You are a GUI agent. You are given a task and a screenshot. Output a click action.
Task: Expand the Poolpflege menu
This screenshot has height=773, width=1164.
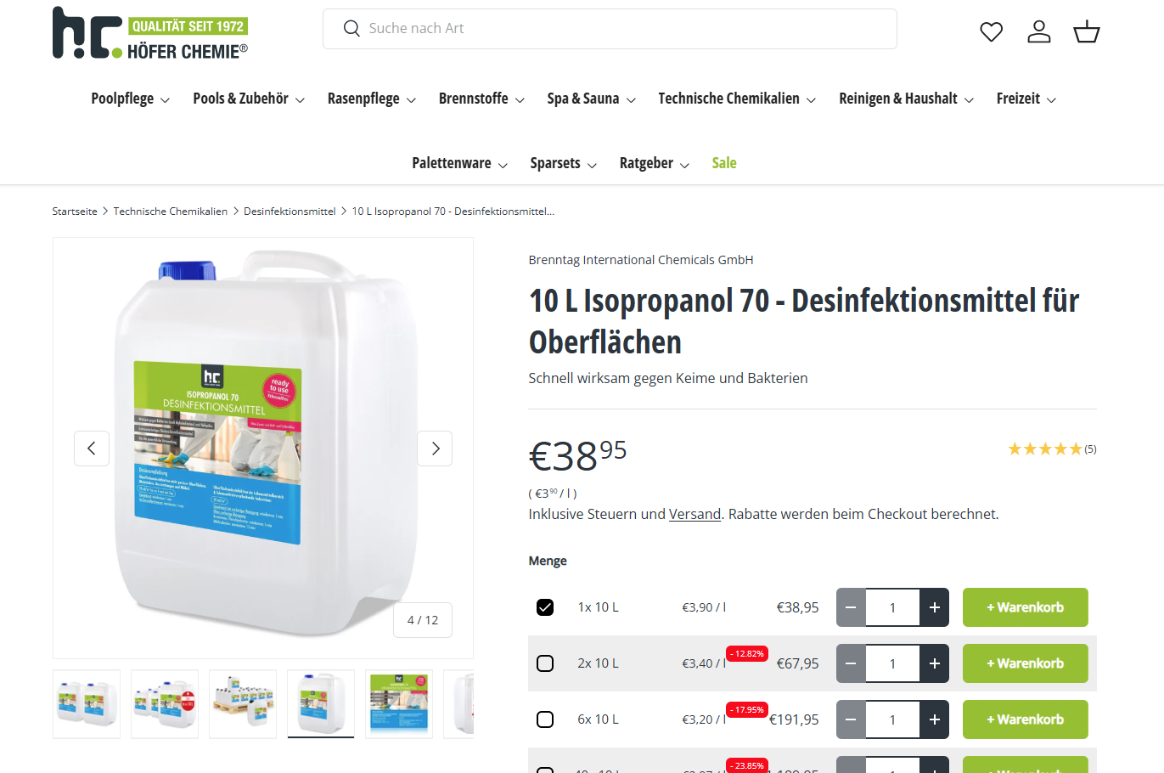131,99
